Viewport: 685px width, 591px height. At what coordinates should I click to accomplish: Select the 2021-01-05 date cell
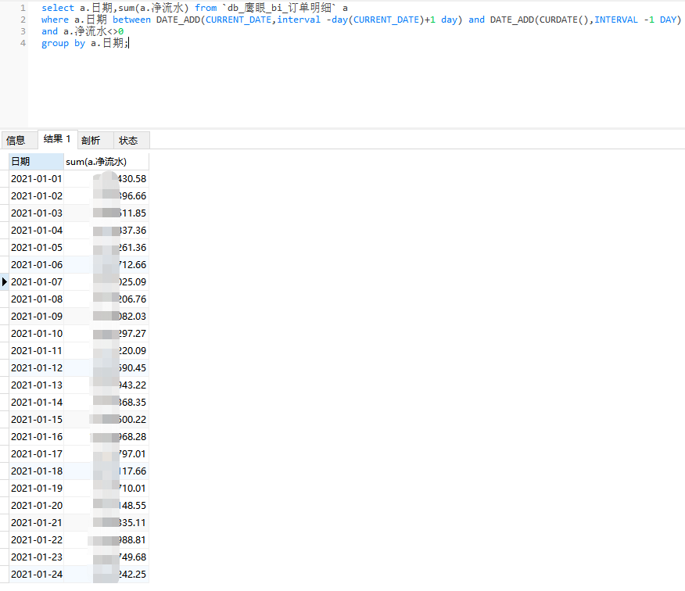[36, 247]
